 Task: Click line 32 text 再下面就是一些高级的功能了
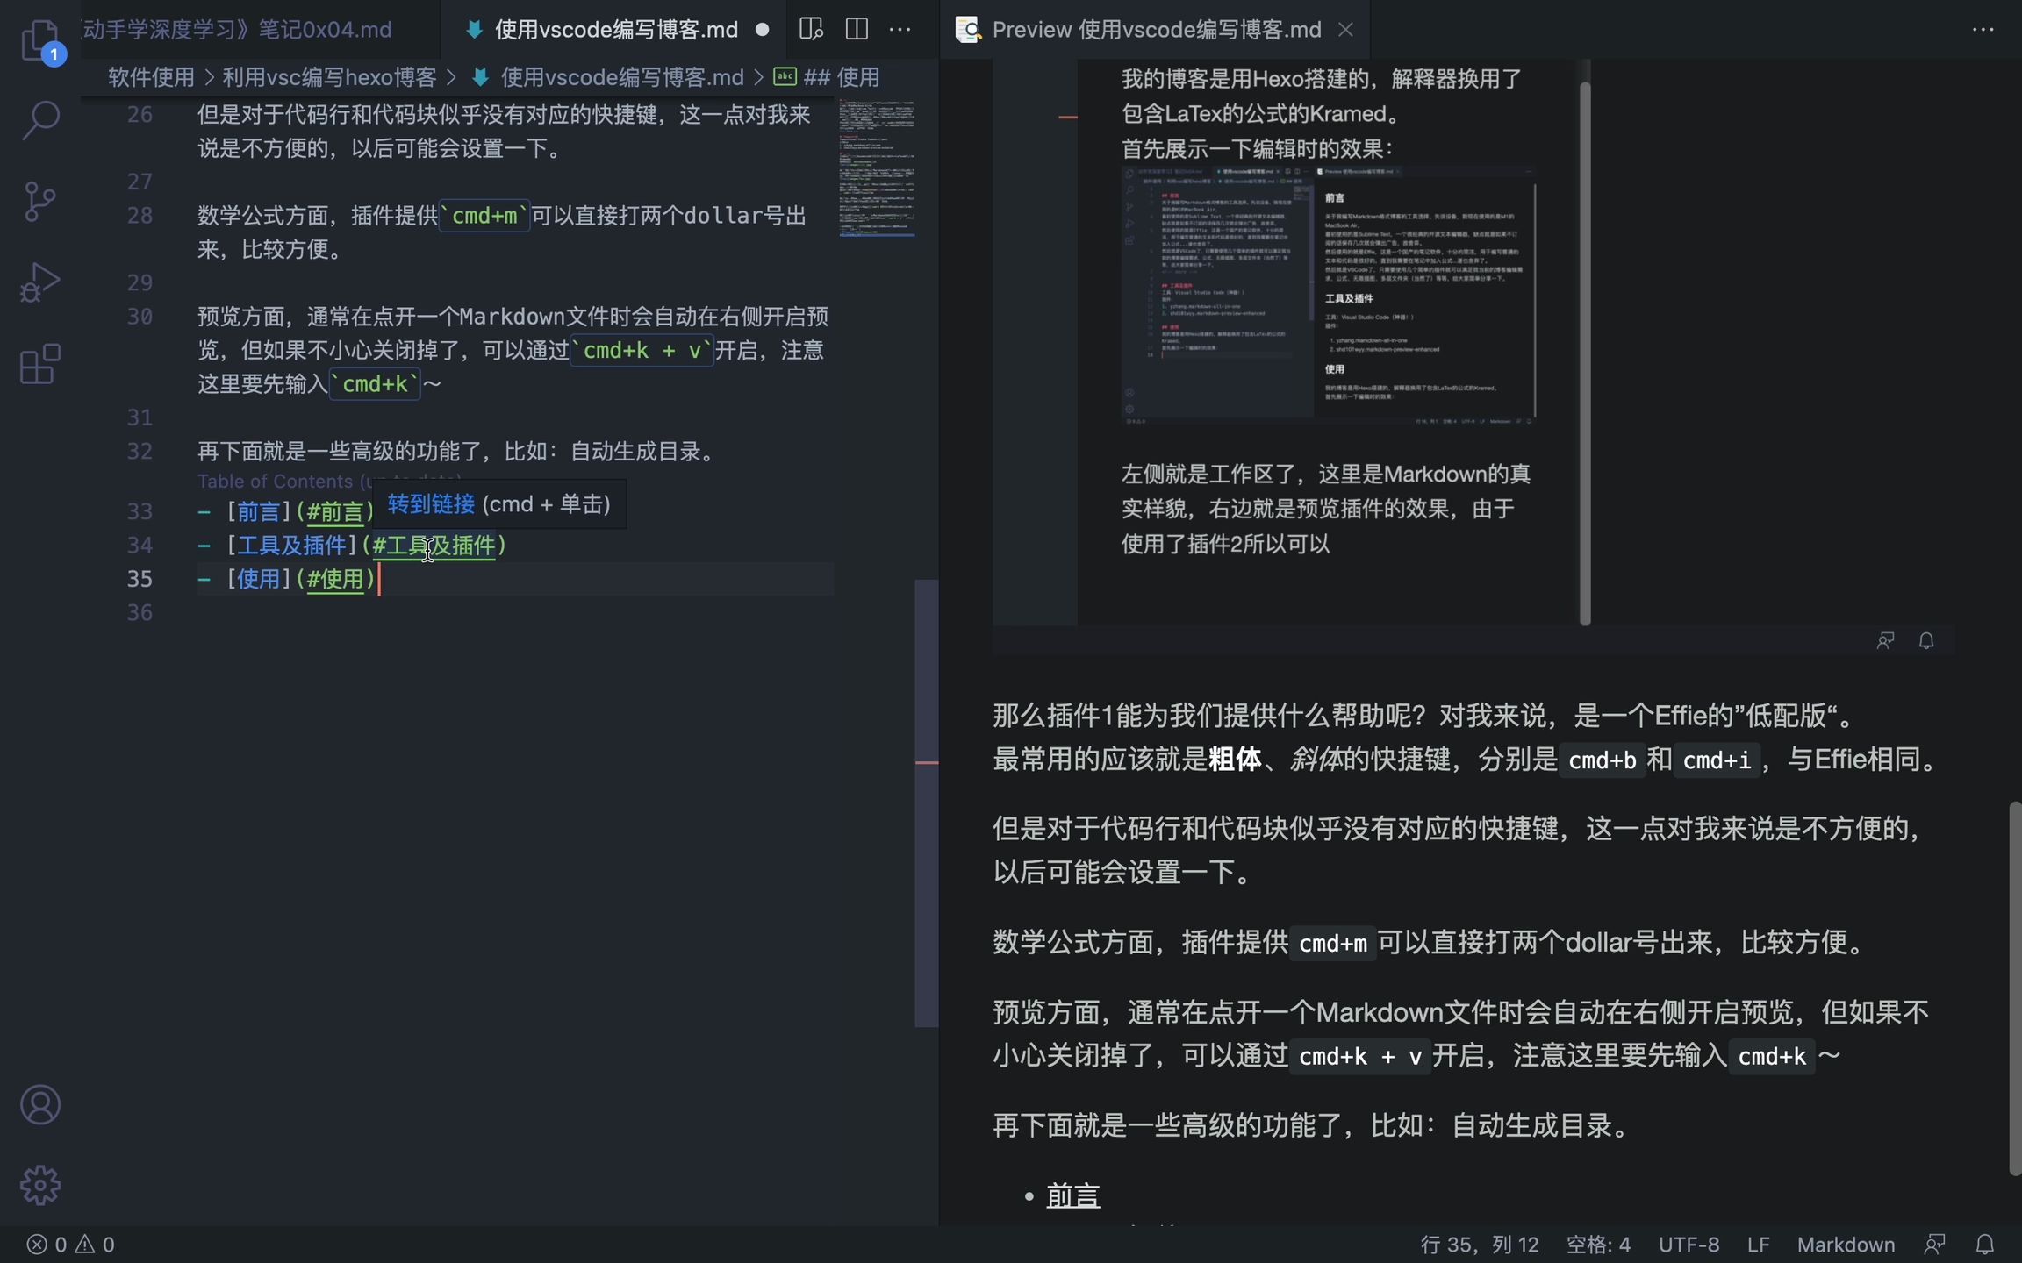(x=340, y=452)
